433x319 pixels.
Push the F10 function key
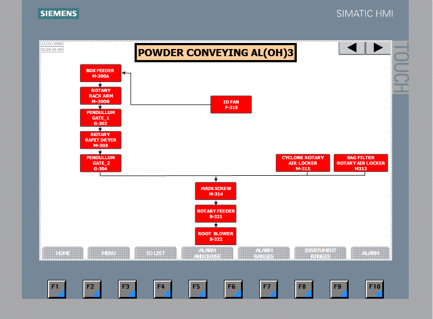pyautogui.click(x=375, y=289)
